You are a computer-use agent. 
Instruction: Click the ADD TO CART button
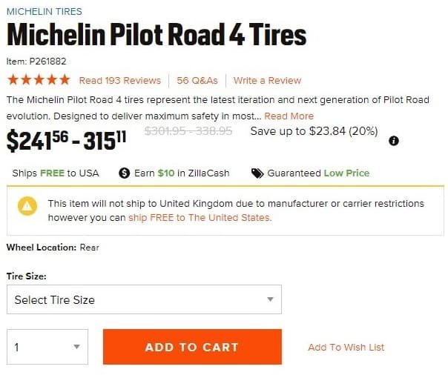pos(192,347)
